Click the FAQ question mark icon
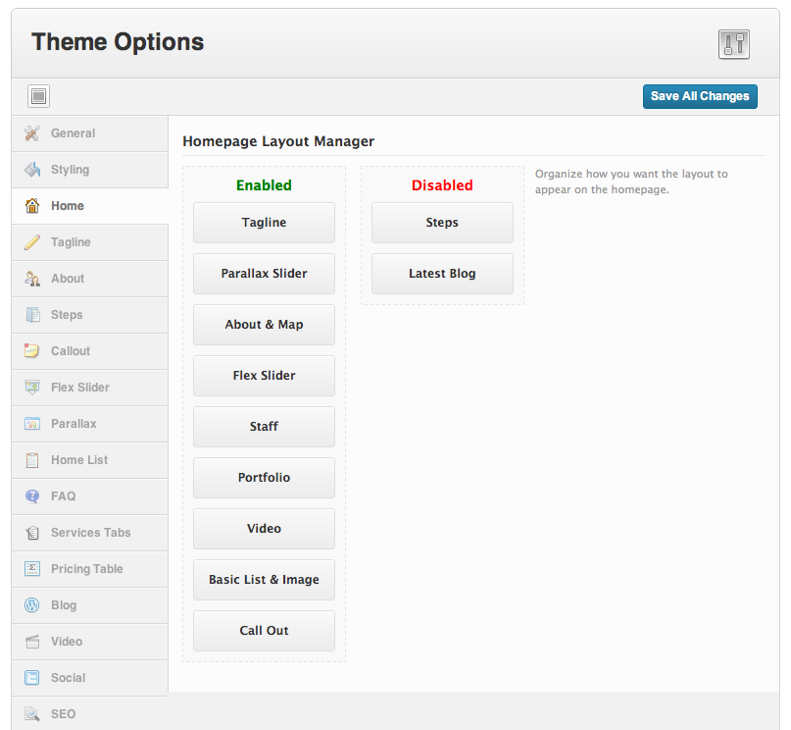This screenshot has width=791, height=730. (32, 496)
